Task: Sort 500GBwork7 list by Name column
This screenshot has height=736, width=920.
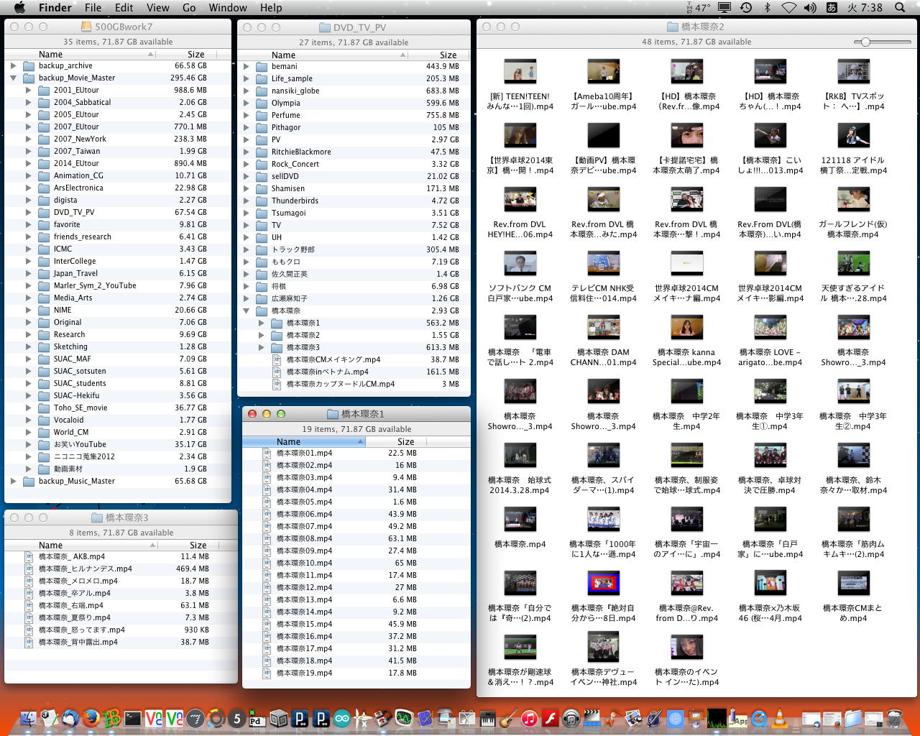Action: coord(50,54)
